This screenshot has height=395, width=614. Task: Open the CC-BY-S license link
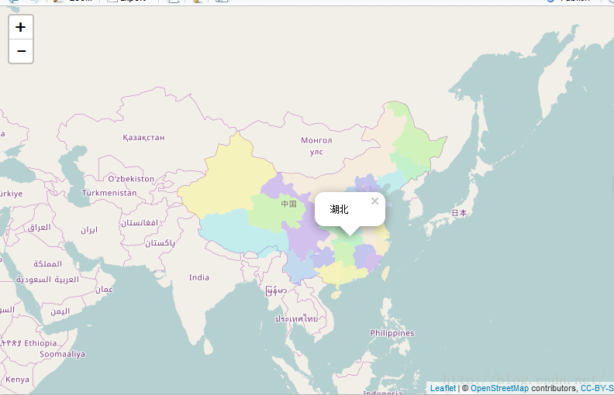coord(597,388)
